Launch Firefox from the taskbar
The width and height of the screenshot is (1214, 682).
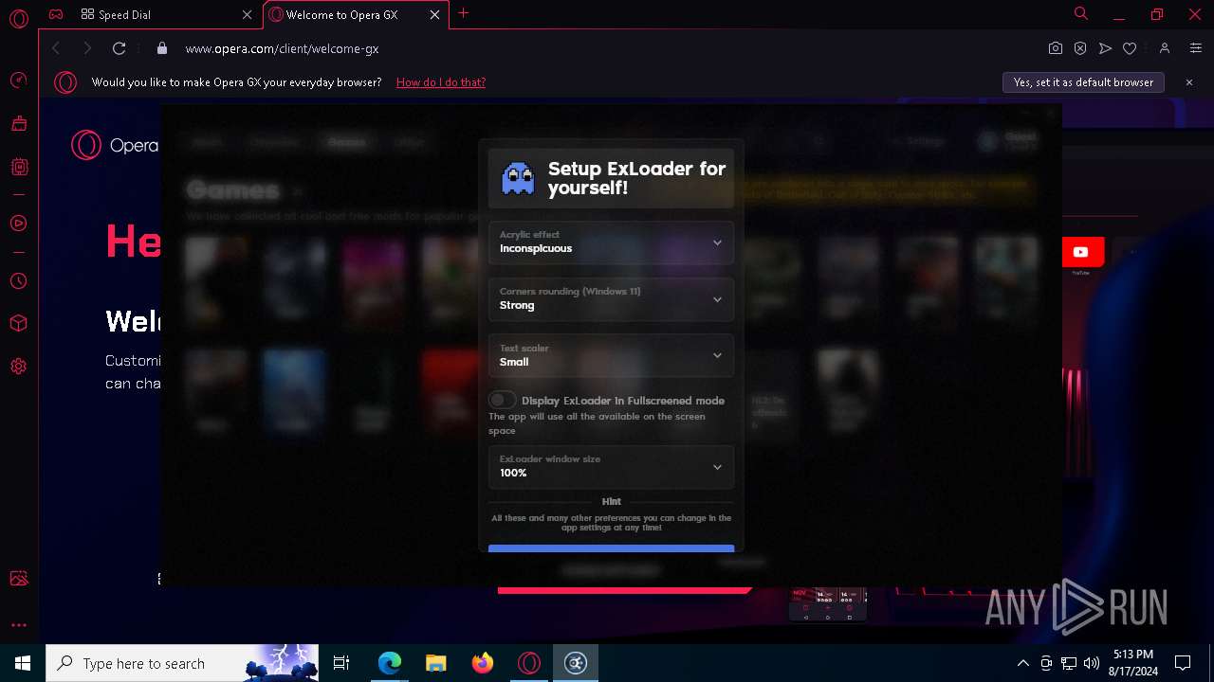(482, 663)
